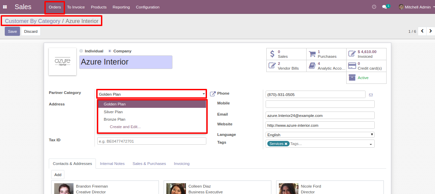The width and height of the screenshot is (435, 194).
Task: Click the Save button
Action: pyautogui.click(x=13, y=31)
